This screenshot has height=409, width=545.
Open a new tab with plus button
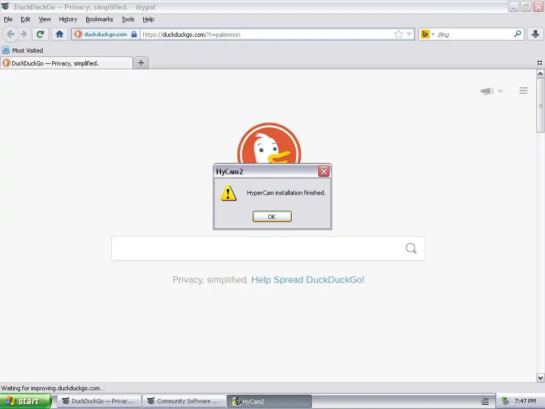(141, 63)
